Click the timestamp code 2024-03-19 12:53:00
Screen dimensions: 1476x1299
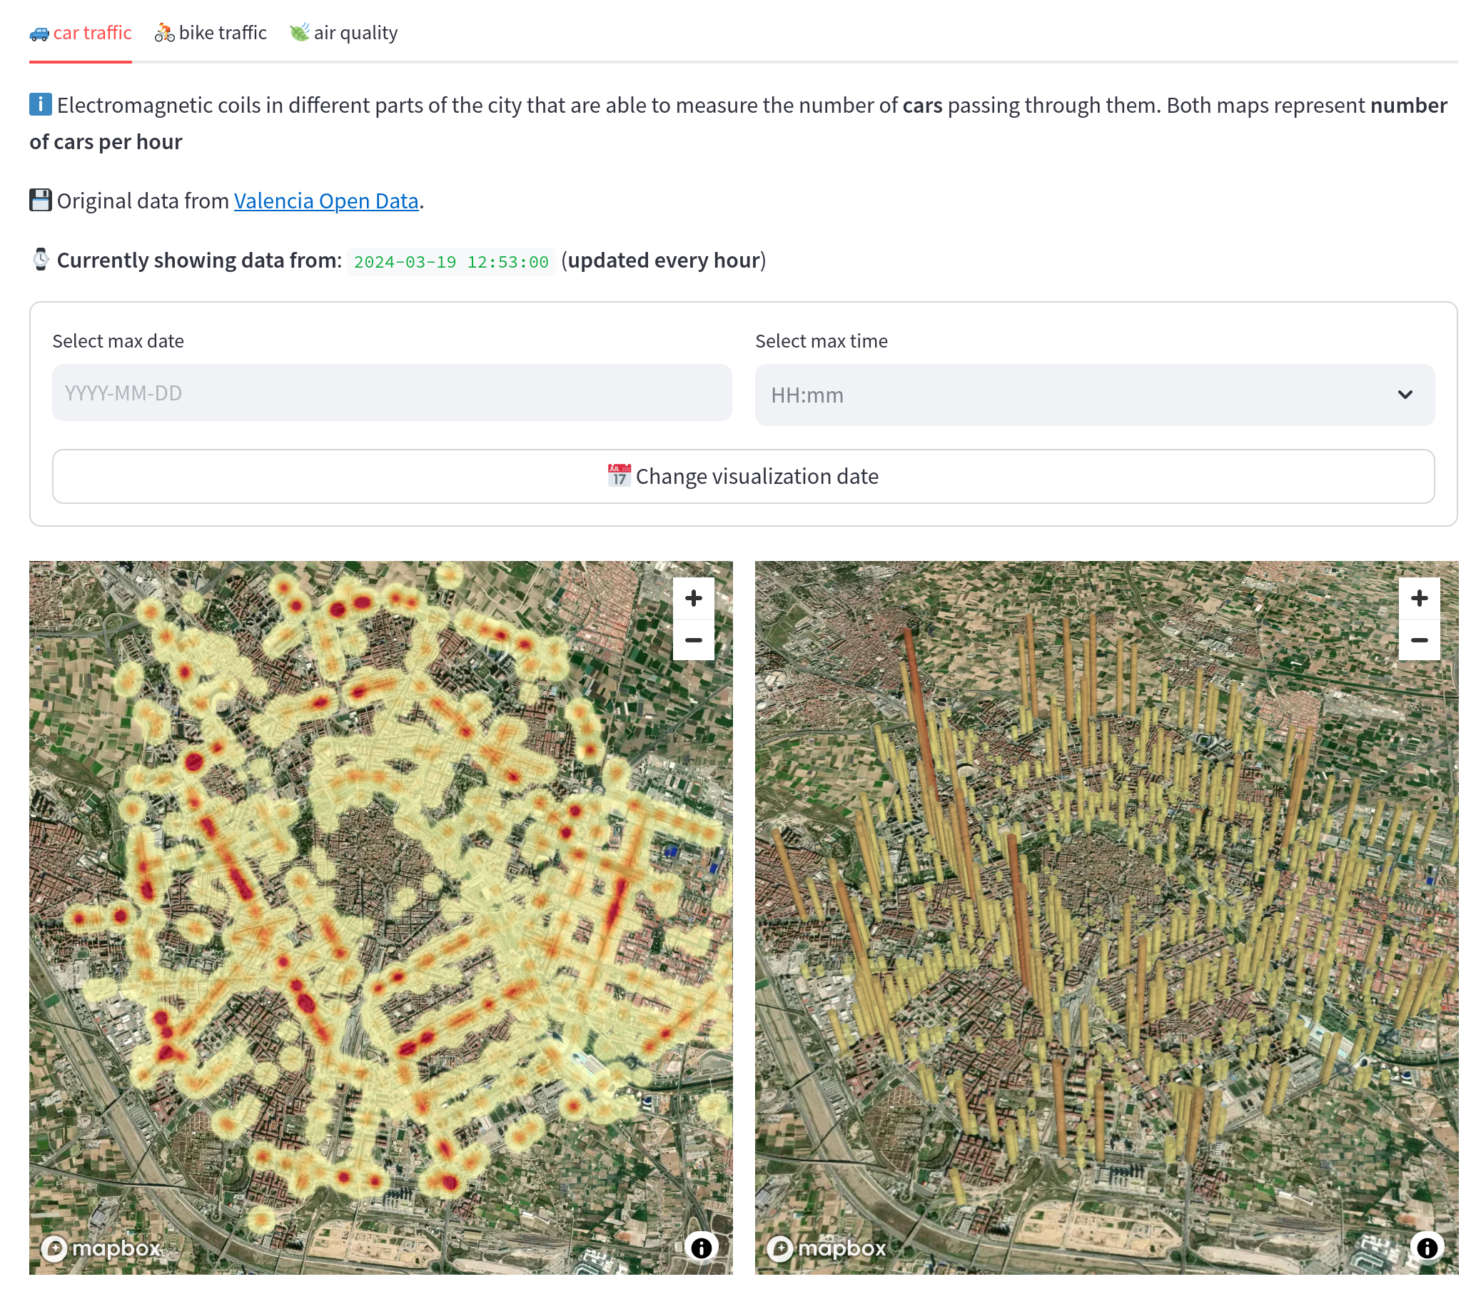[450, 261]
